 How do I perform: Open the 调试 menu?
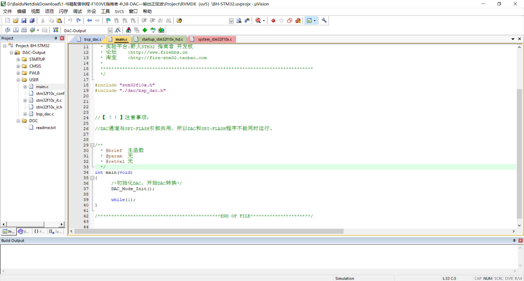[x=77, y=11]
